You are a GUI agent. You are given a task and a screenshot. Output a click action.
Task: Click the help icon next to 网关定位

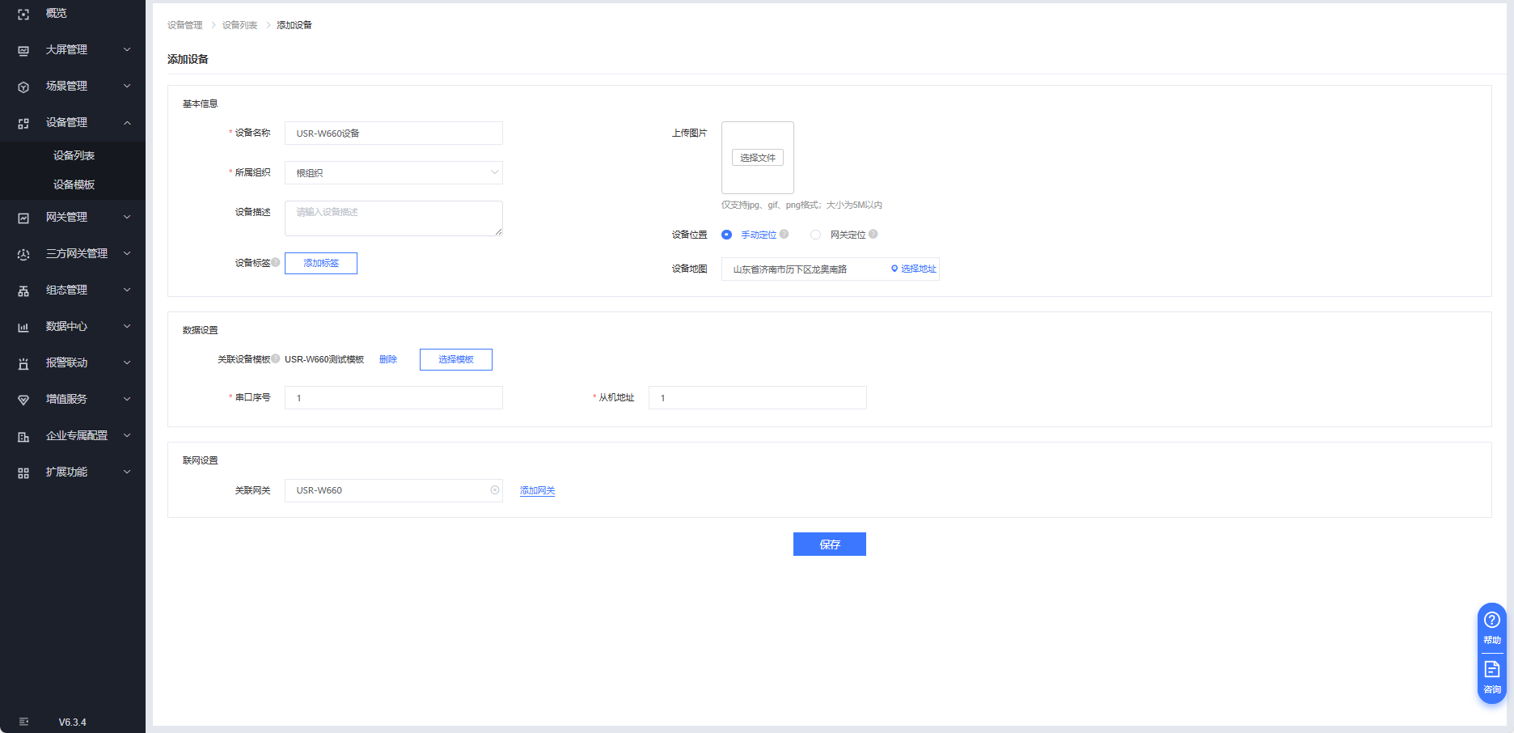pyautogui.click(x=873, y=235)
